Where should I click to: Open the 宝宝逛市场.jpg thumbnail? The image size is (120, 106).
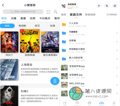(x=64, y=68)
